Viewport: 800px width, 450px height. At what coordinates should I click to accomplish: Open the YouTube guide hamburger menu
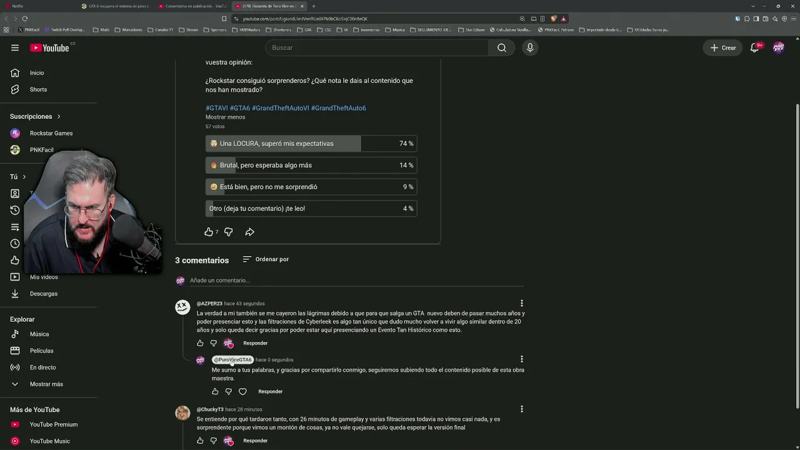coord(15,47)
